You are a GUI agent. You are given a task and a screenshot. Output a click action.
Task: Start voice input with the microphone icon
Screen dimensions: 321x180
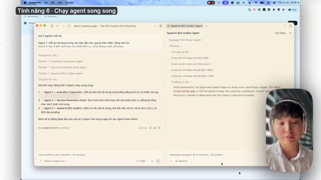tap(152, 161)
